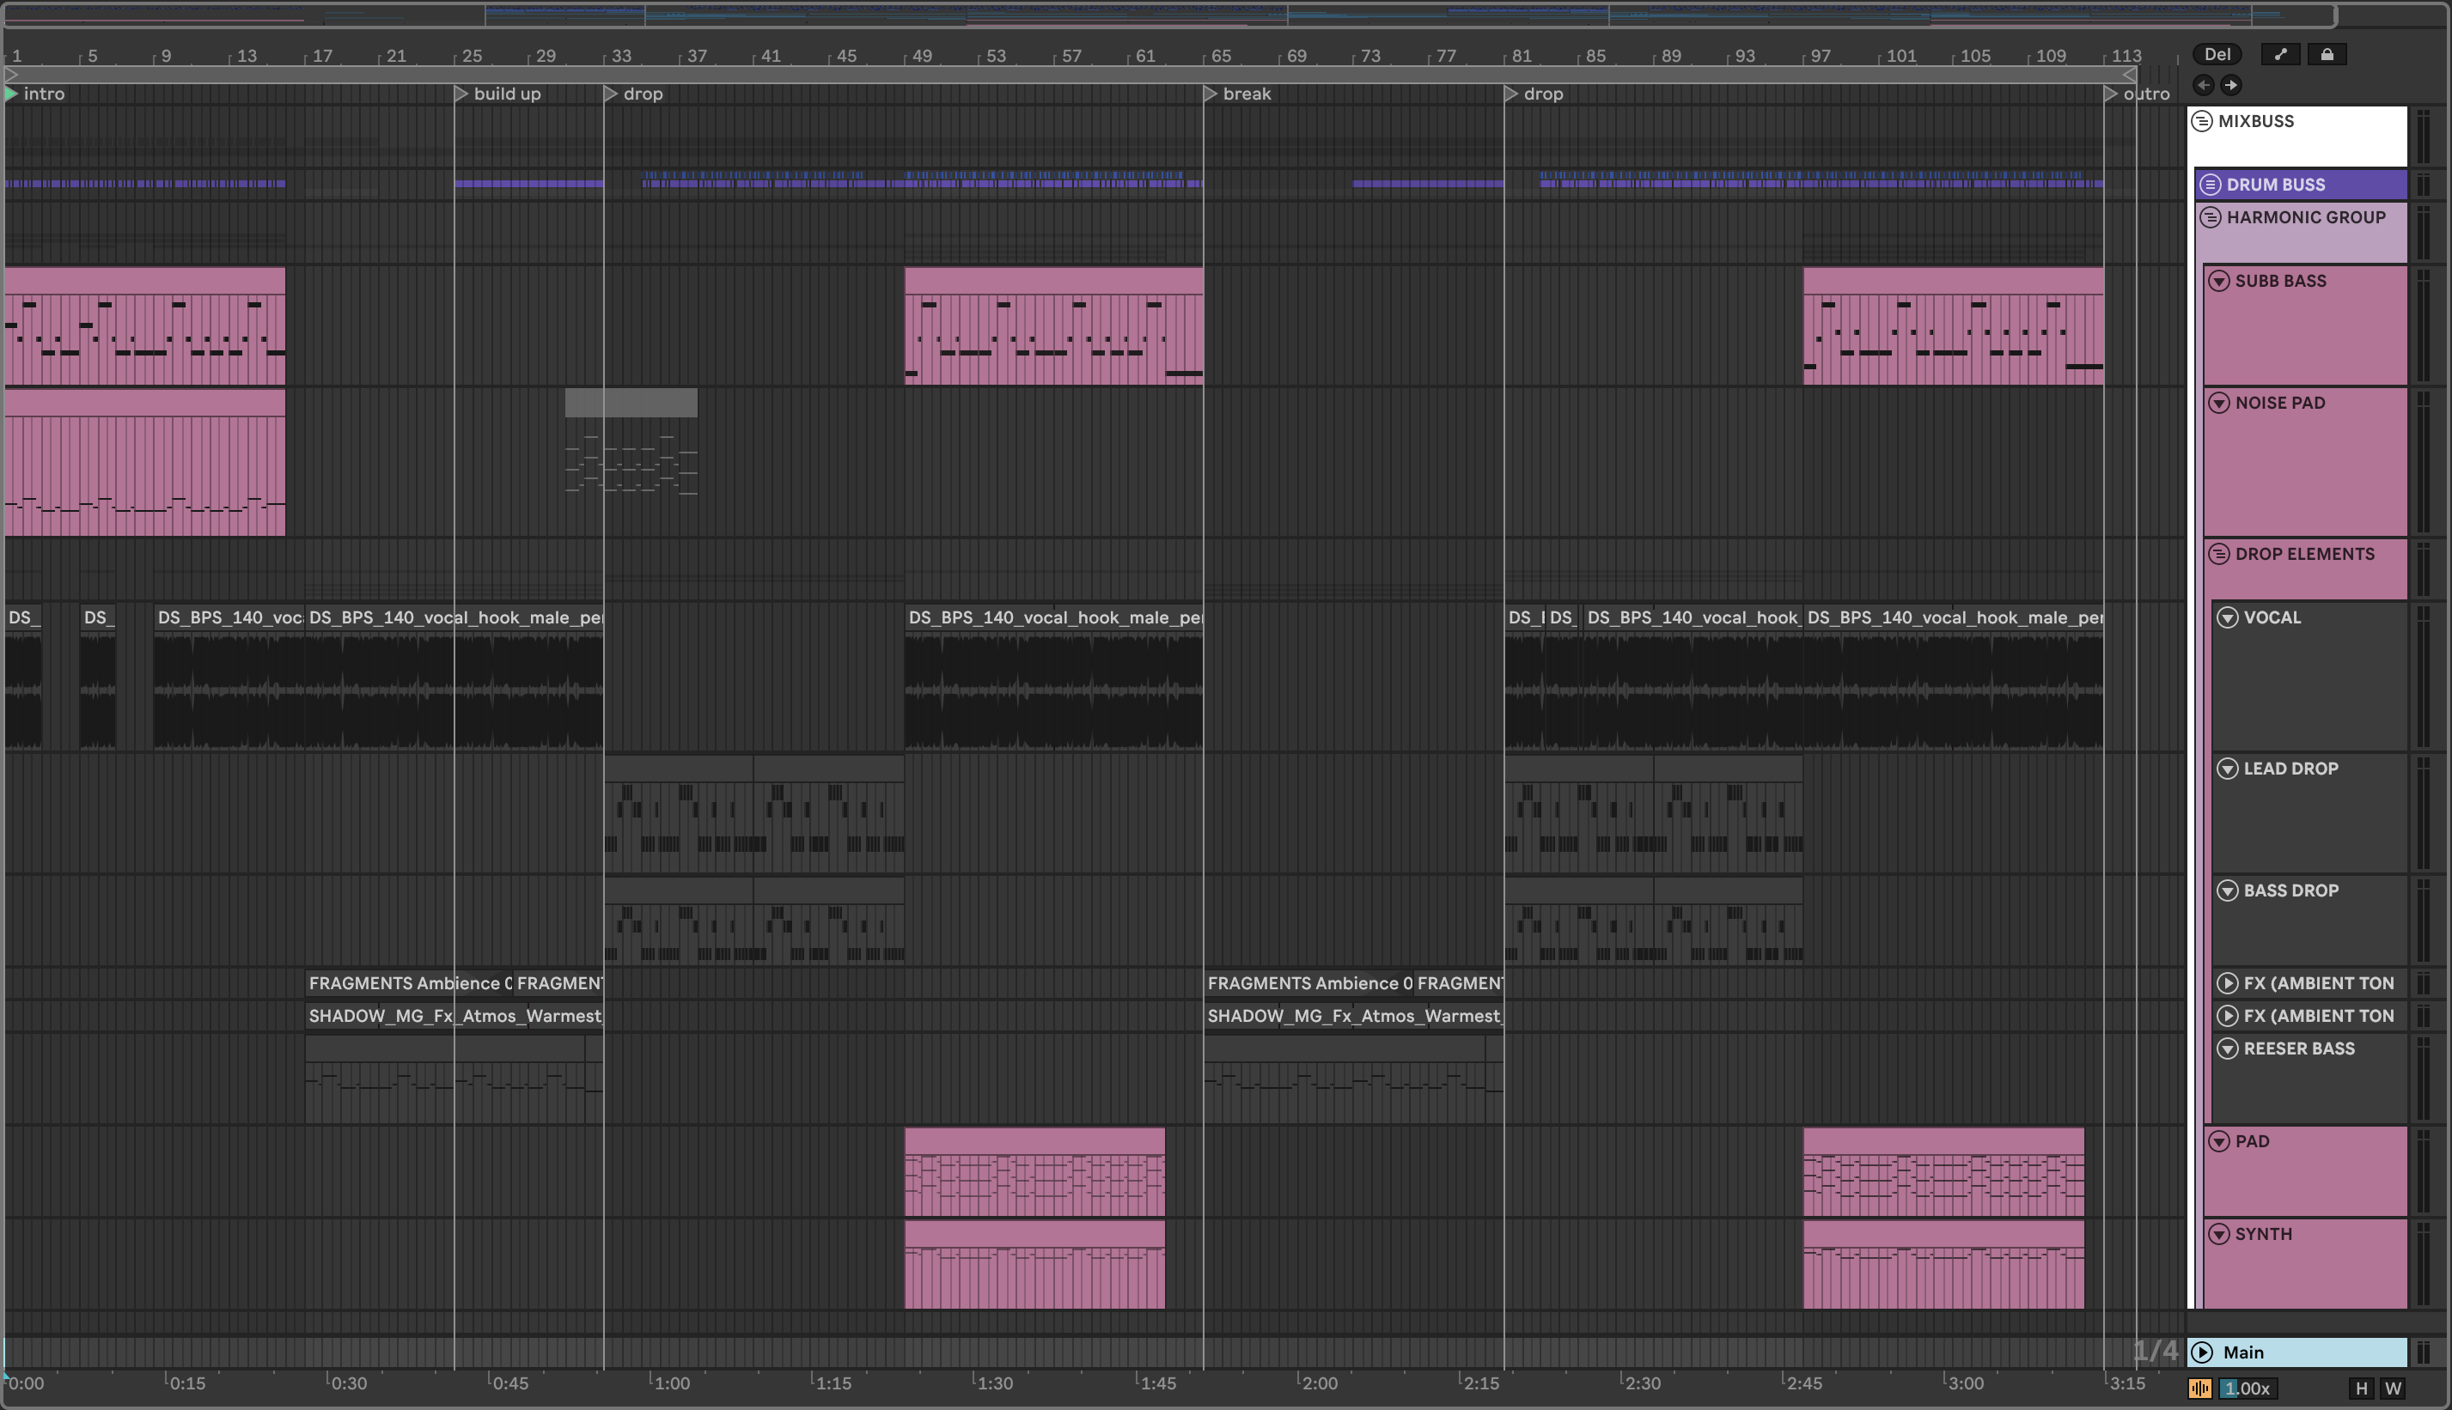Collapse the MIXBUSS group track

2202,121
